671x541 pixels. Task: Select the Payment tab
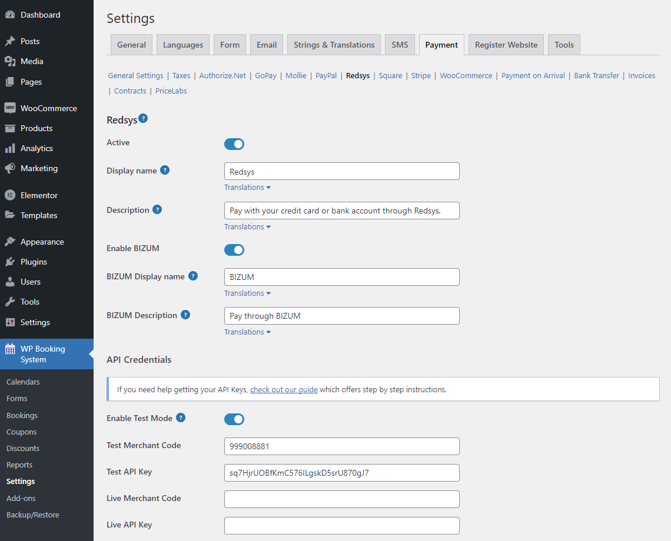click(441, 45)
